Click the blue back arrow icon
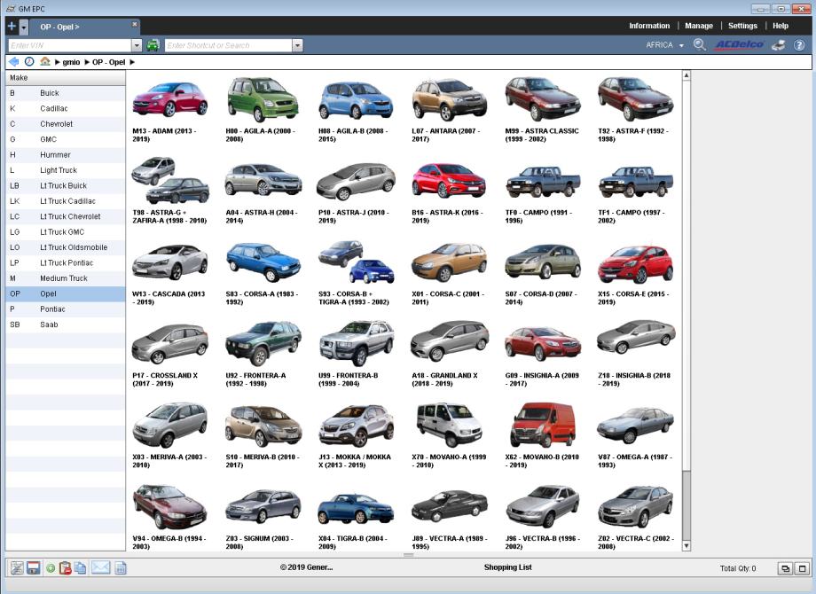The width and height of the screenshot is (816, 594). coord(14,62)
